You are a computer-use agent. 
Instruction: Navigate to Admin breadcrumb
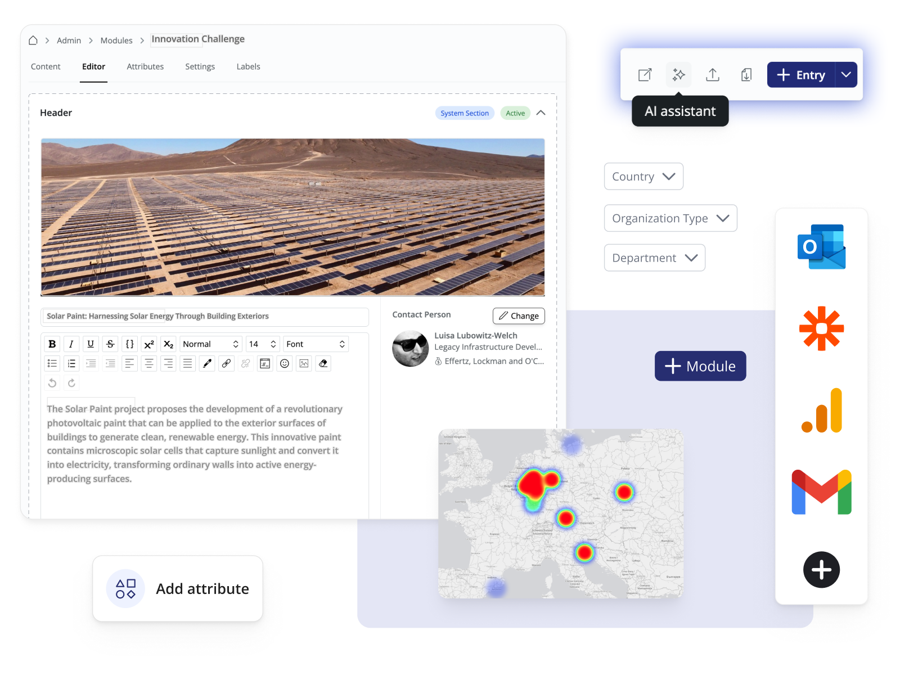[x=69, y=40]
